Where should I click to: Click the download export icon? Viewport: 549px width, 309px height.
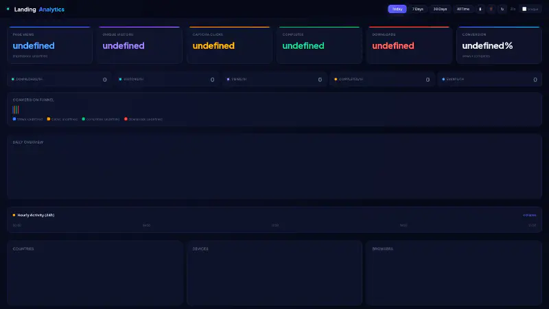(480, 9)
